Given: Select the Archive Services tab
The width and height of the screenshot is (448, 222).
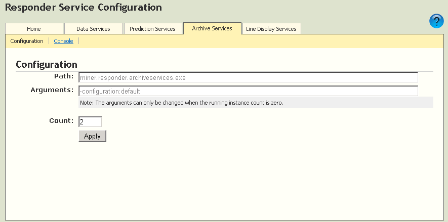Looking at the screenshot, I should (212, 28).
